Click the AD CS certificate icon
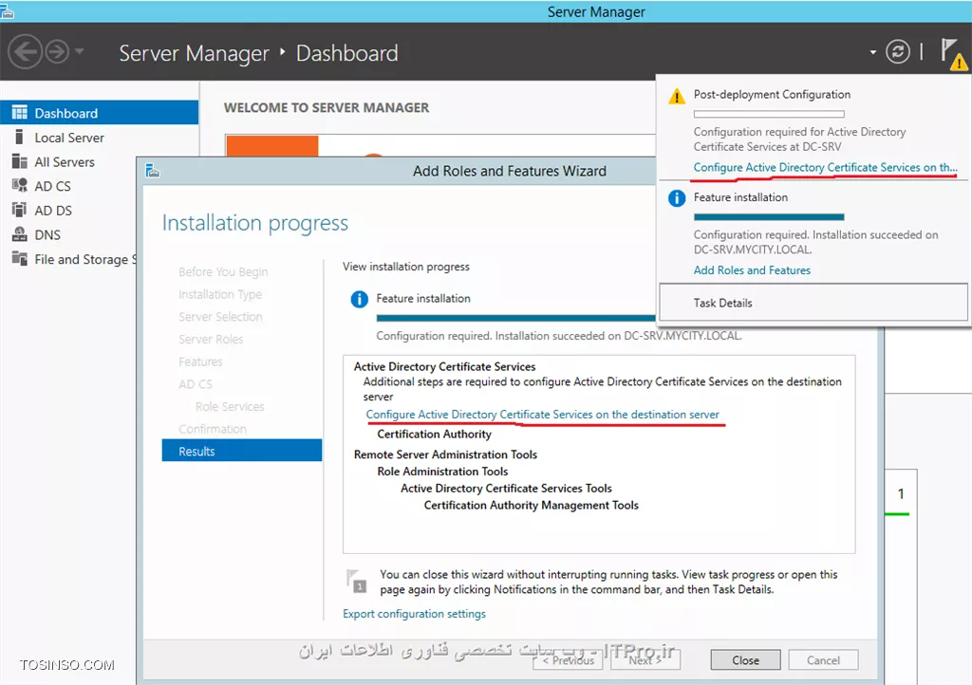Screen dimensions: 972x685 20,185
